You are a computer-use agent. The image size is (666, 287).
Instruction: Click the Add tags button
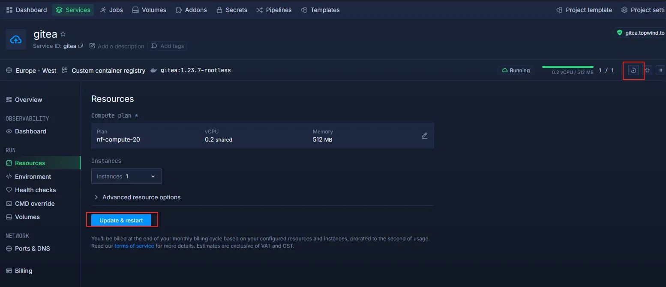168,46
